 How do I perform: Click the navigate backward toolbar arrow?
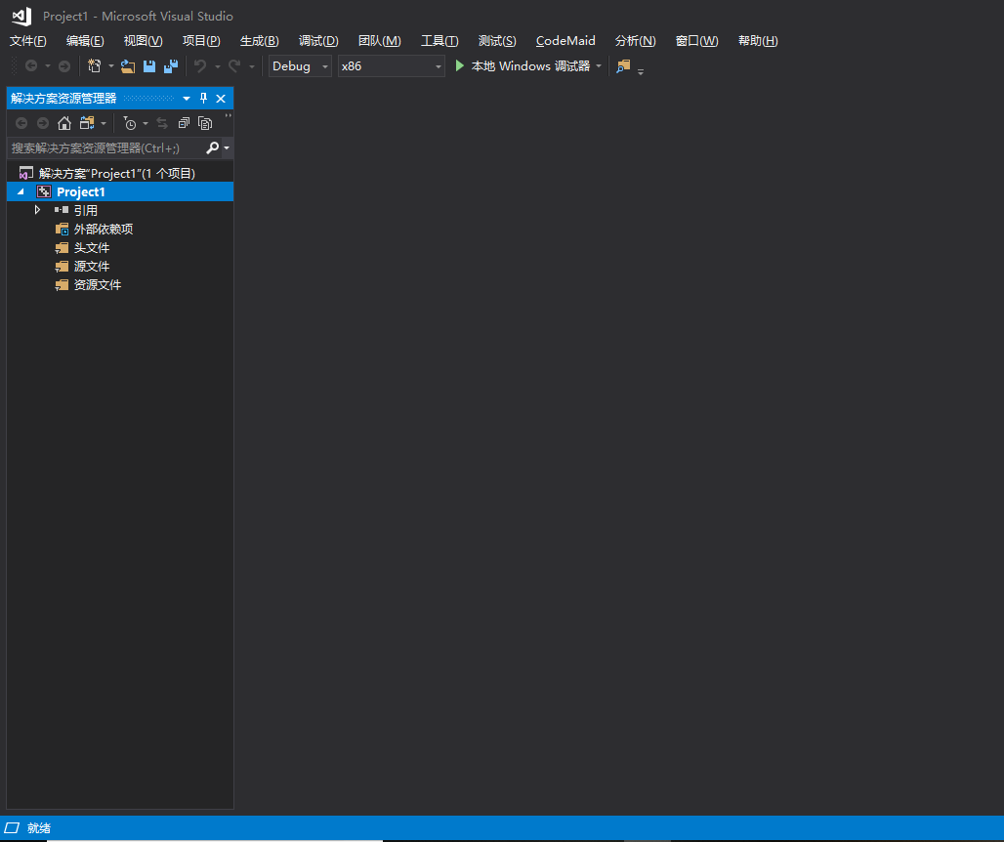[30, 66]
